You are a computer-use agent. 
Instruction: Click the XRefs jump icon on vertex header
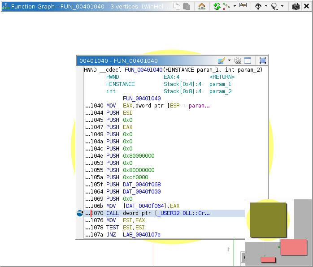click(238, 60)
